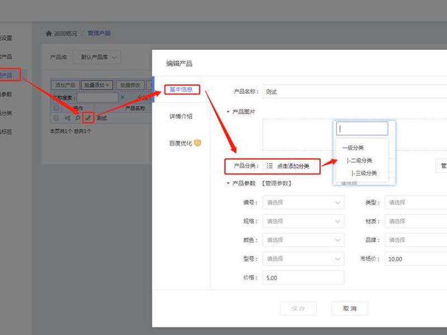The width and height of the screenshot is (447, 335).
Task: Open the 编号 parameter dropdown
Action: [x=303, y=203]
